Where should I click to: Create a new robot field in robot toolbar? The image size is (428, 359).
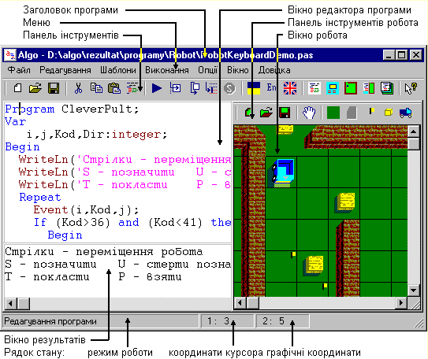pos(248,113)
